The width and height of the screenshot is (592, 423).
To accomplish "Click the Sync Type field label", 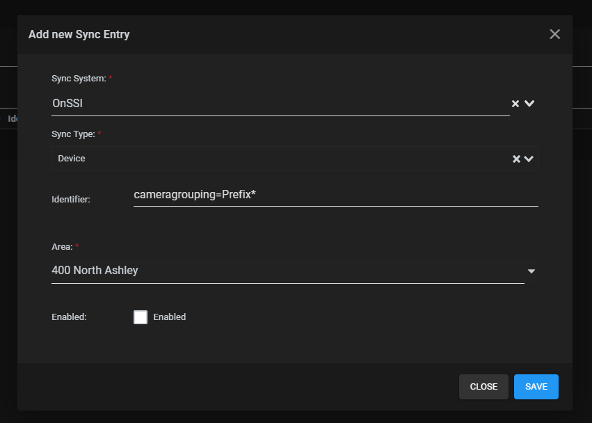I will (73, 134).
